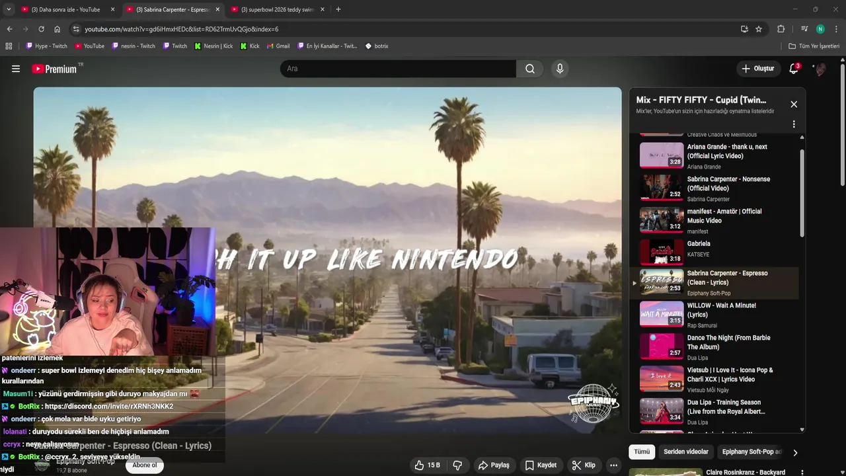The image size is (846, 476).
Task: Dislike the video with thumbs down
Action: [457, 465]
